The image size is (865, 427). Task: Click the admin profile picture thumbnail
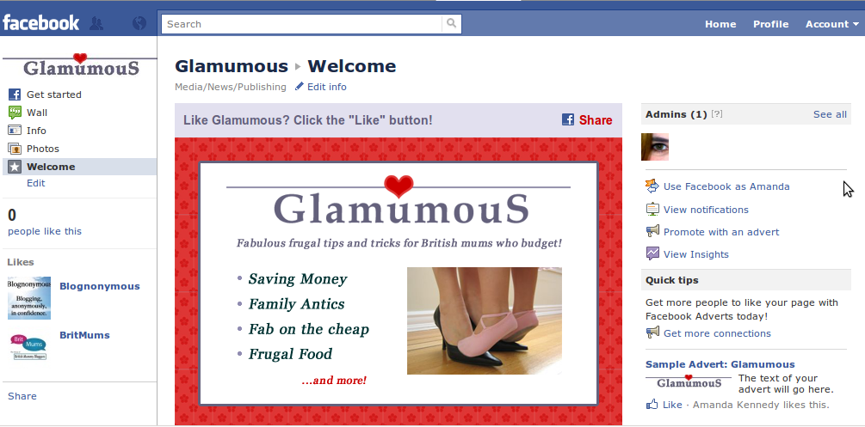pos(655,147)
